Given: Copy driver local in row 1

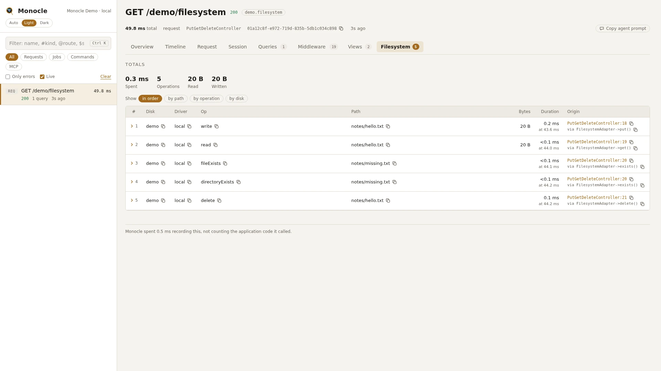Looking at the screenshot, I should pyautogui.click(x=189, y=126).
